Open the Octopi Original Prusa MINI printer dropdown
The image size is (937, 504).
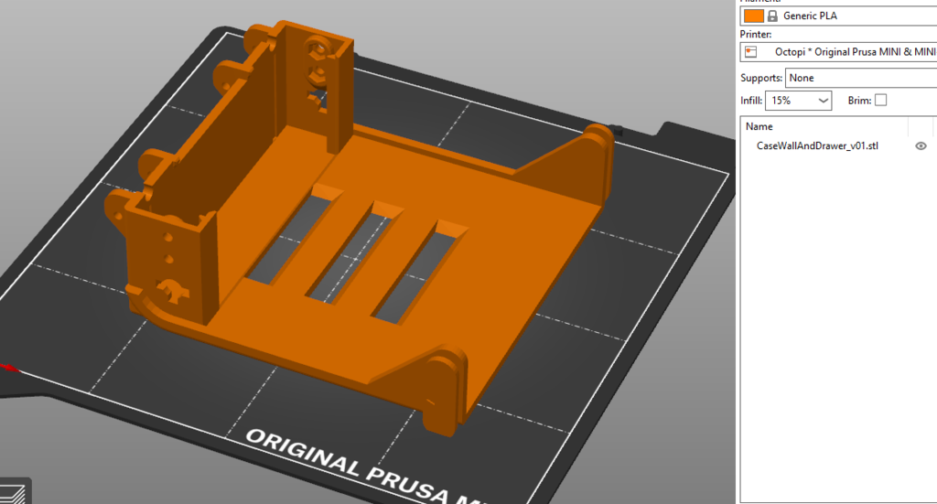point(838,52)
